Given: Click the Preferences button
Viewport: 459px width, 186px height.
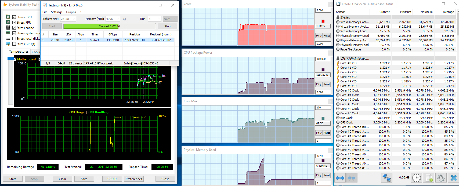Looking at the screenshot, I should tap(134, 179).
